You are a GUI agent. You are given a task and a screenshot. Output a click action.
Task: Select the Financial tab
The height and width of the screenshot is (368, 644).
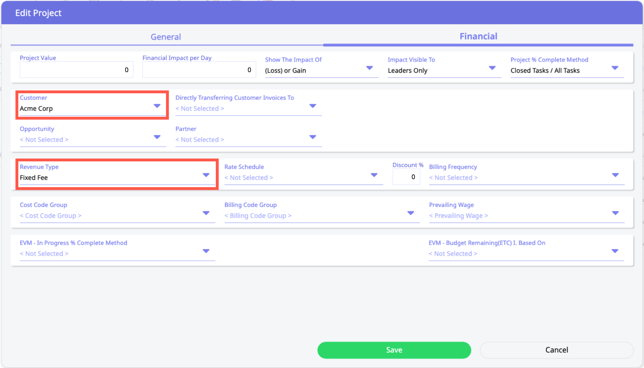(x=478, y=36)
